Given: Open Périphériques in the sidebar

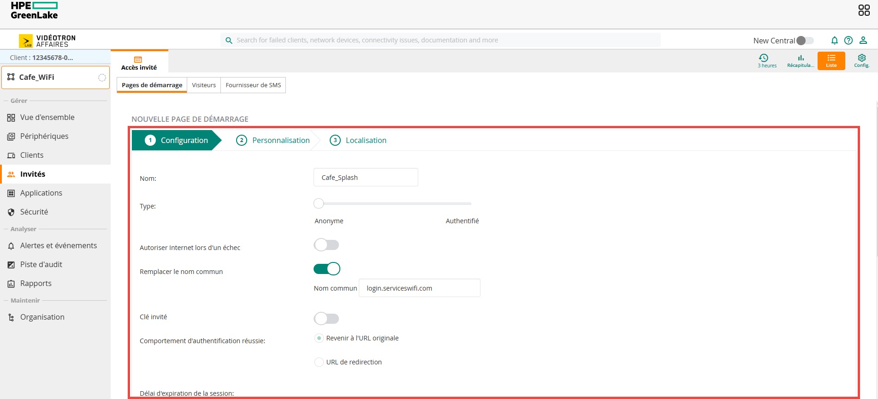Looking at the screenshot, I should point(44,136).
